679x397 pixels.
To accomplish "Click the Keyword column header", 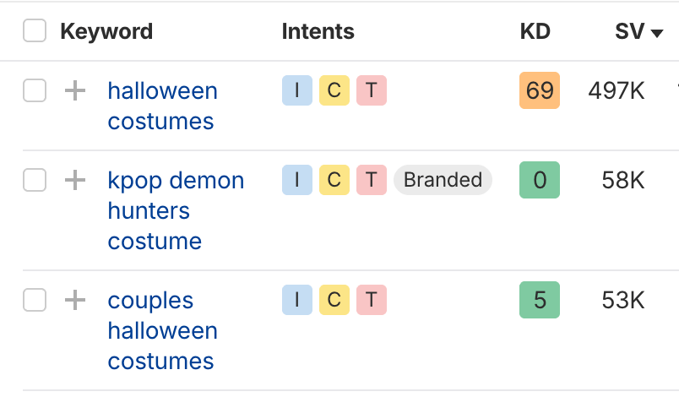I will [x=106, y=32].
